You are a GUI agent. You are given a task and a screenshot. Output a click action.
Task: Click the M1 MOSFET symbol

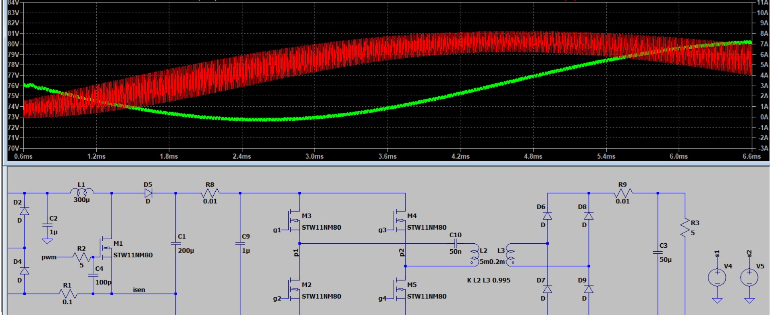tap(106, 248)
